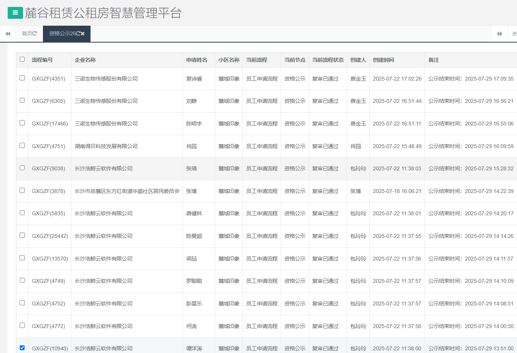Check the row for GXGZF(4351)

[22, 78]
